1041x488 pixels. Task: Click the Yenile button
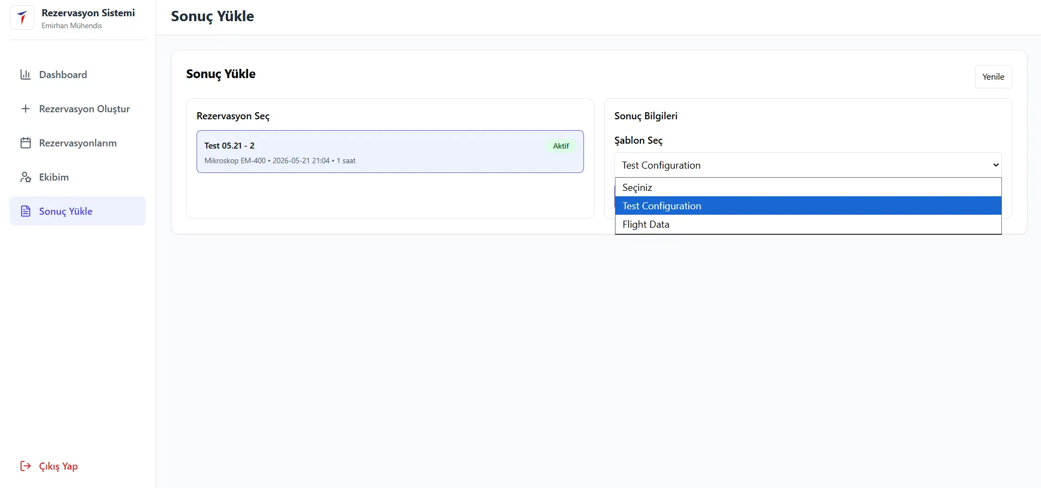993,77
